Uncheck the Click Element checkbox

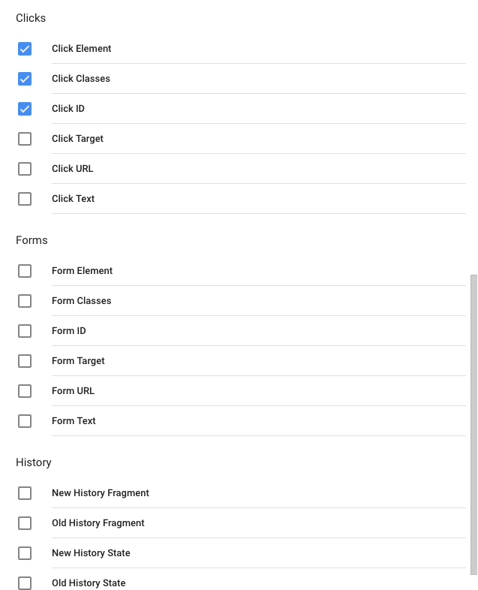(25, 49)
